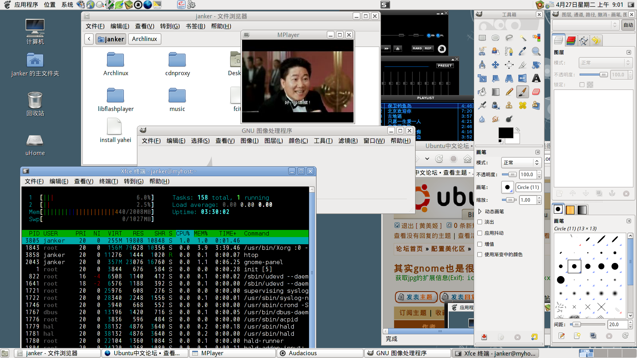The image size is (637, 358).
Task: Open the 图层 layers tab configuration menu arrow
Action: coord(629,53)
